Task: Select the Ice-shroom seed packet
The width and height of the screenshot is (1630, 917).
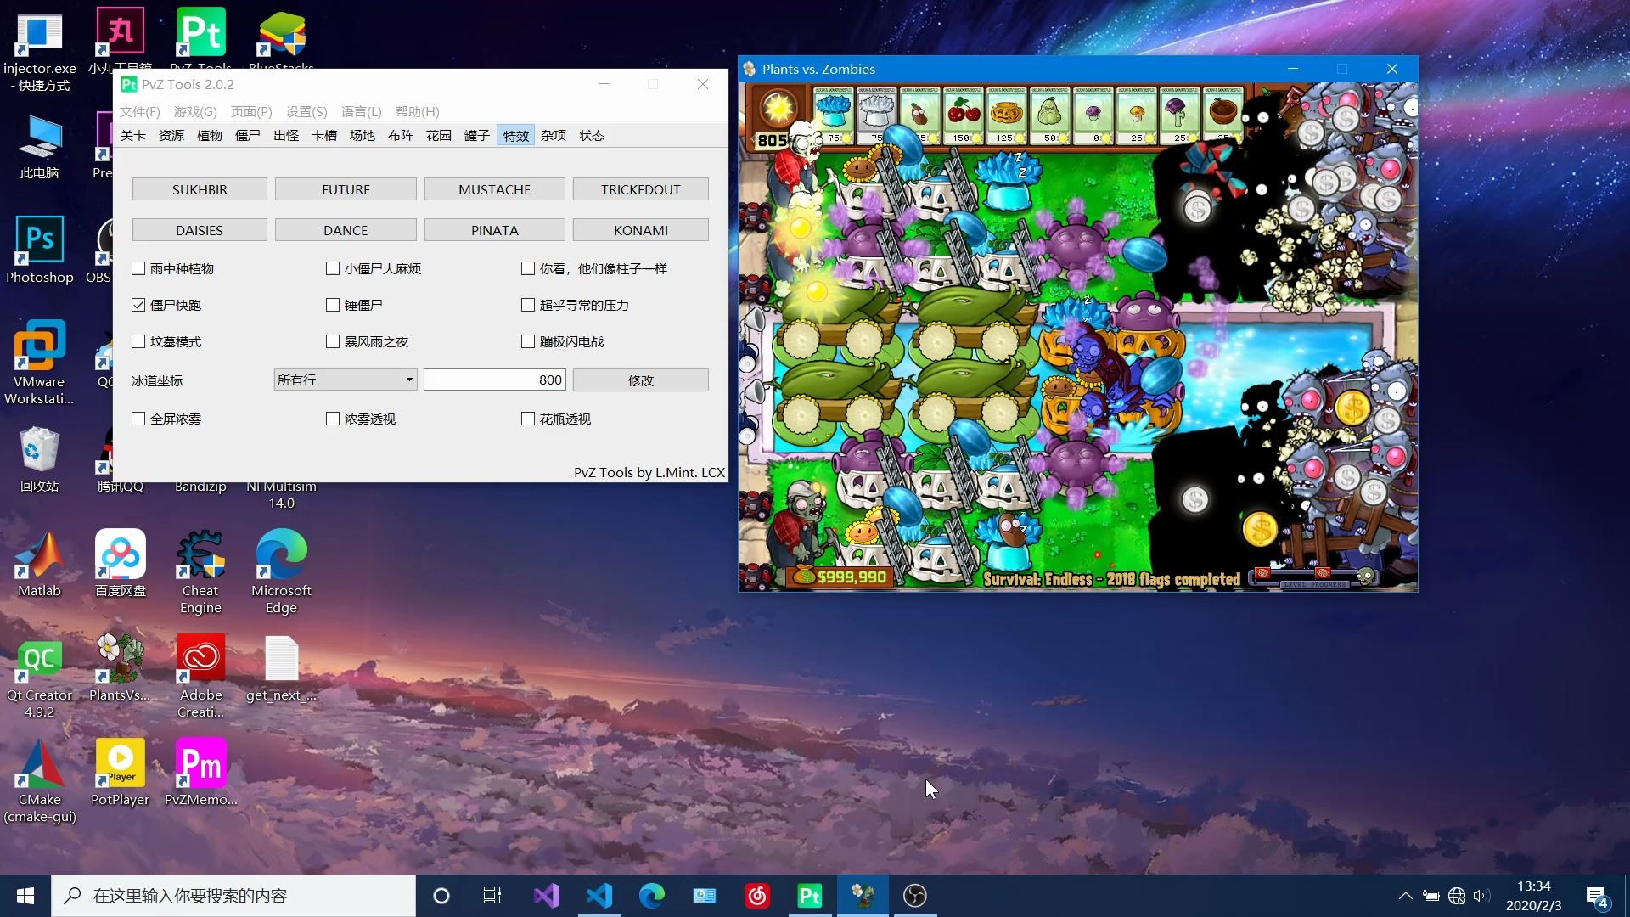Action: click(x=834, y=115)
